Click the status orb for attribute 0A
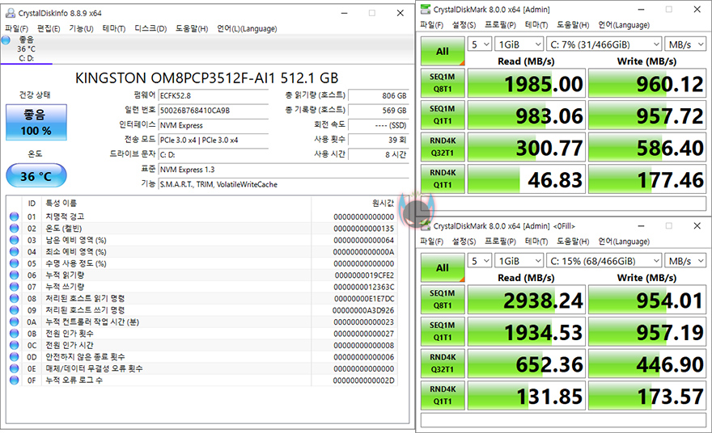This screenshot has width=712, height=433. (x=14, y=322)
